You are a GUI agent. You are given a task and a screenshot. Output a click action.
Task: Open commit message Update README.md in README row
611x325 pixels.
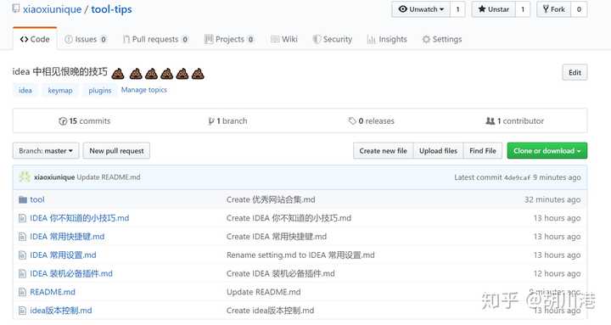[x=263, y=292]
